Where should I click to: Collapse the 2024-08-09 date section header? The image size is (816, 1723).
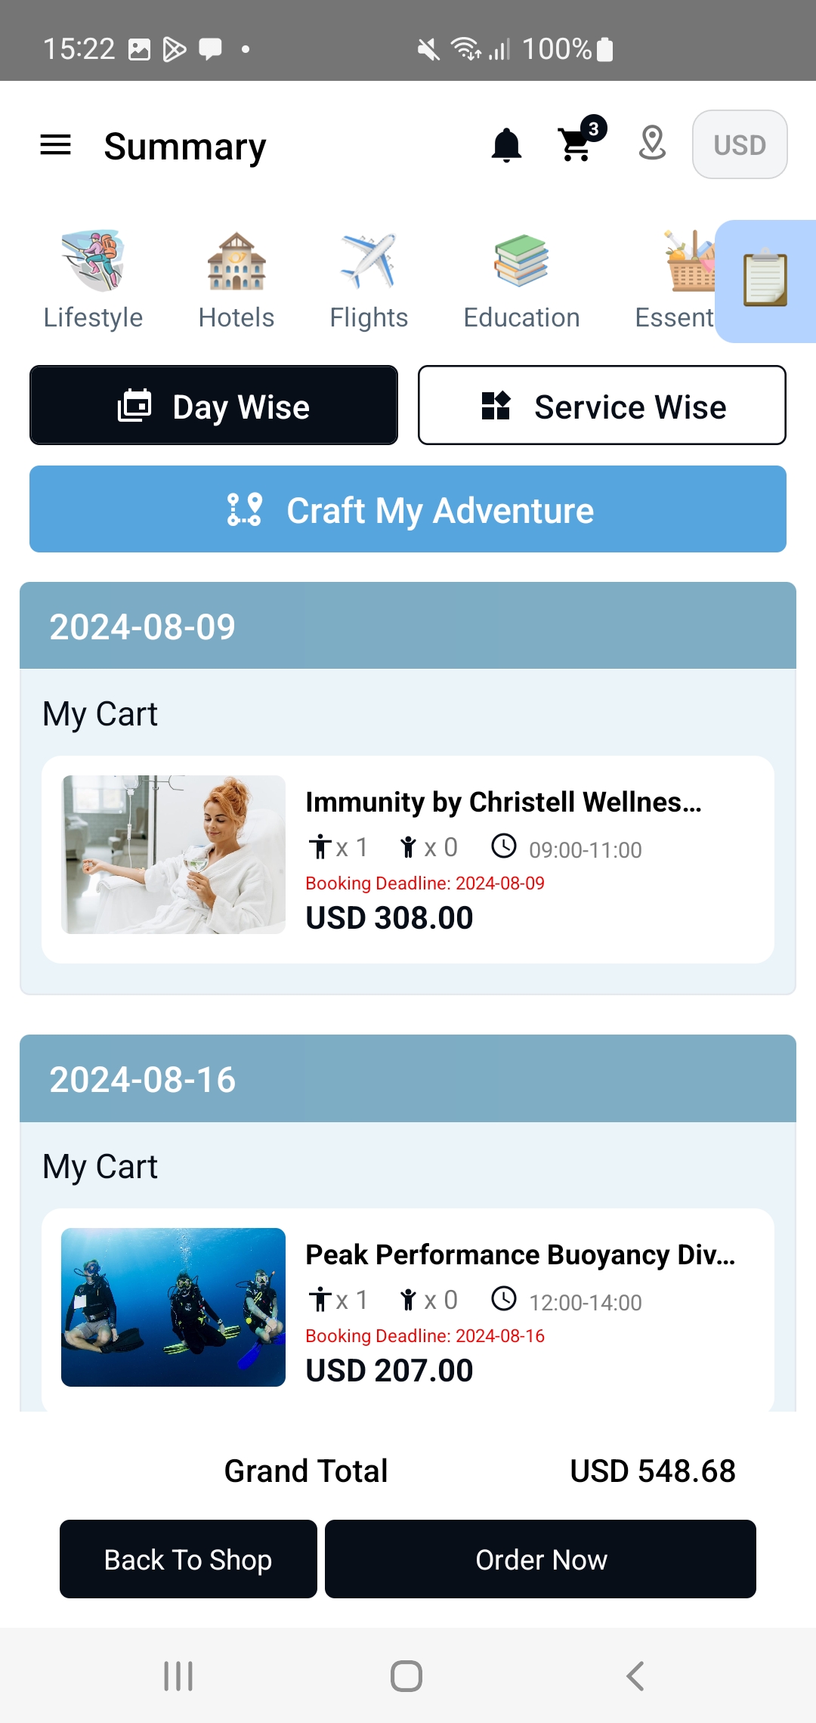tap(408, 626)
